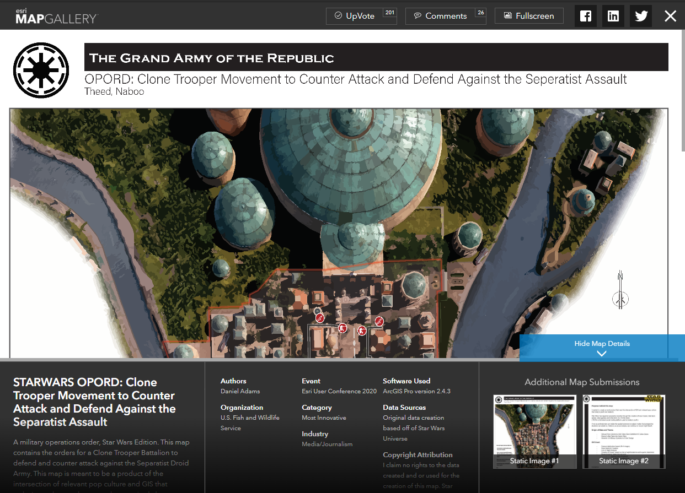Click the Fullscreen image icon

[508, 16]
